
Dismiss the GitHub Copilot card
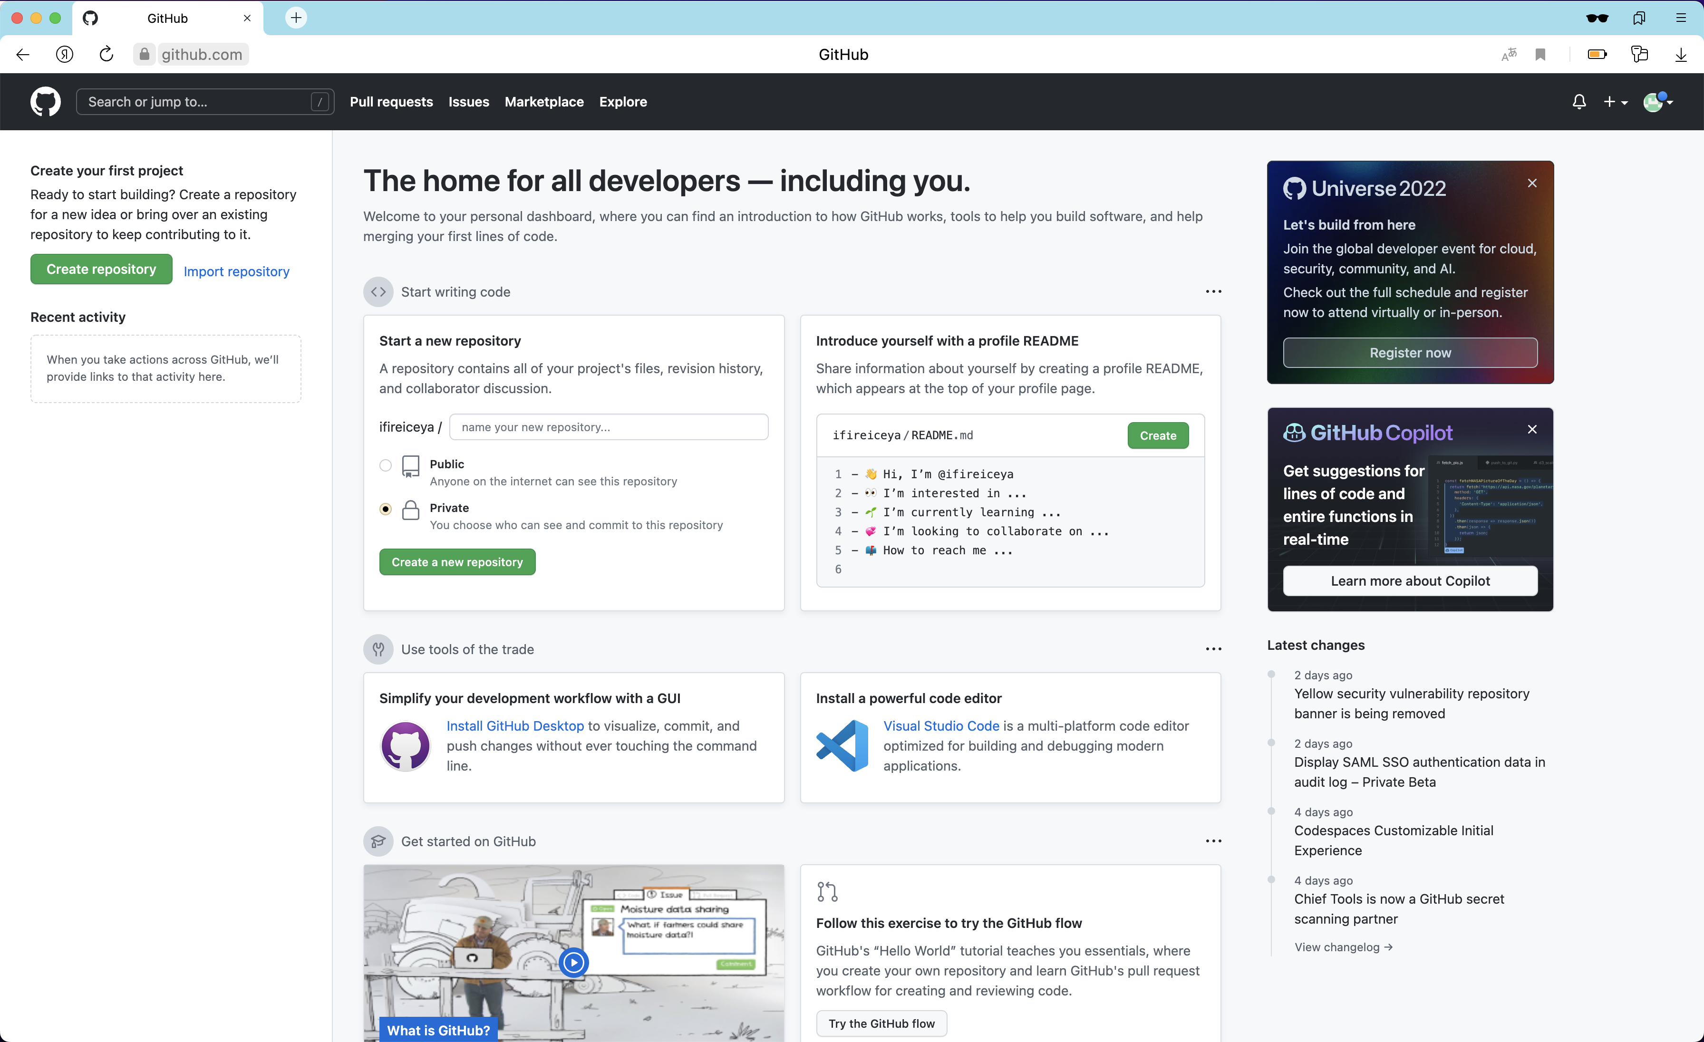[x=1532, y=429]
